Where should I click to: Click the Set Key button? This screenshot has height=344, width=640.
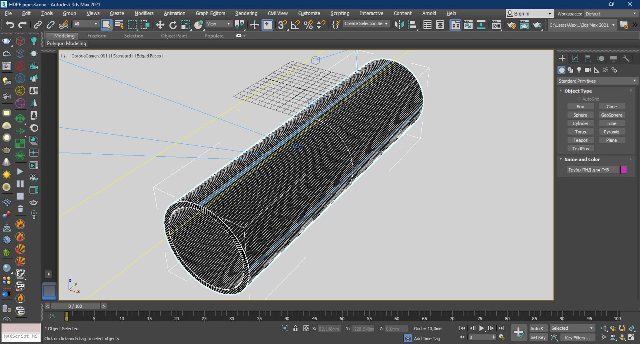point(538,337)
